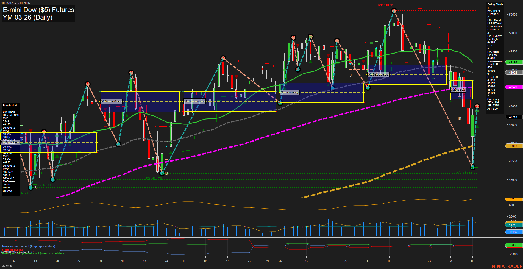The image size is (523, 269).
Task: Click the gray 48923 price marker
Action: pos(513,73)
